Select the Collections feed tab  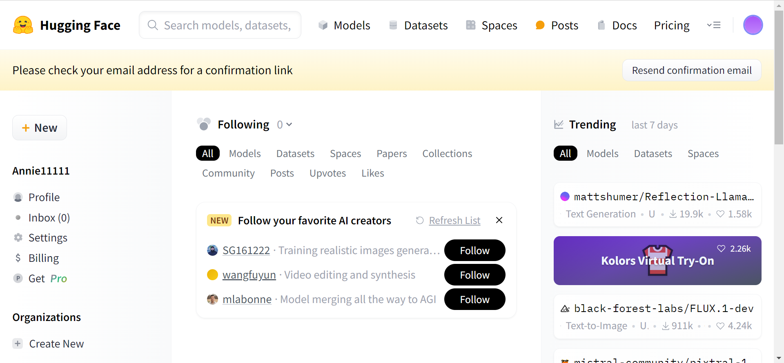pyautogui.click(x=447, y=153)
